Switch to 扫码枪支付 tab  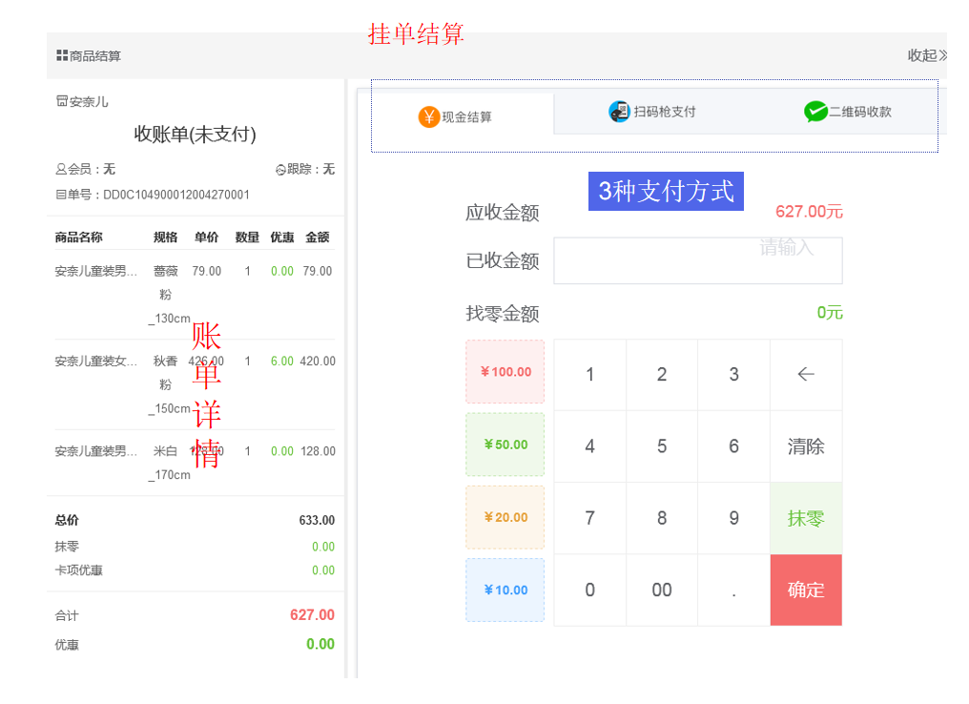652,112
